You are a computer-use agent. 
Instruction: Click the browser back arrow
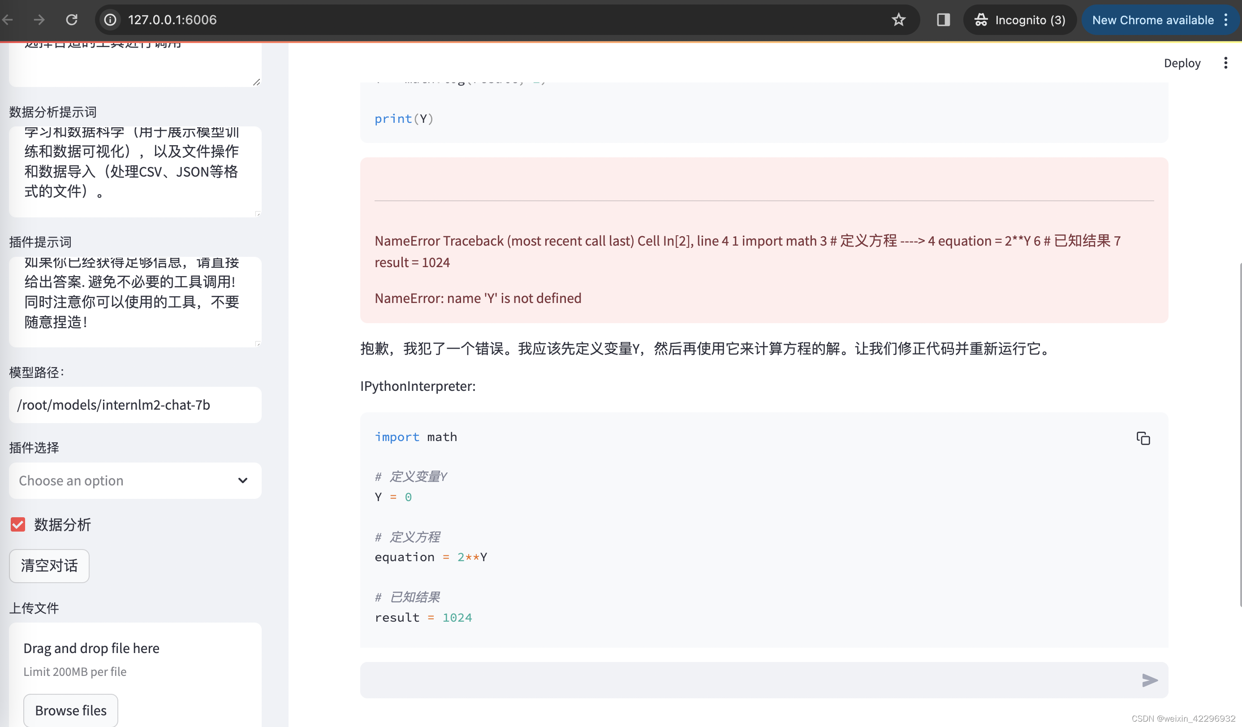point(8,20)
